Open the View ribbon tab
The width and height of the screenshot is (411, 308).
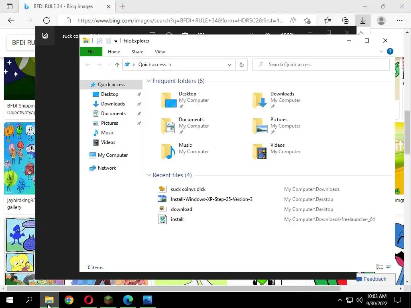click(160, 52)
